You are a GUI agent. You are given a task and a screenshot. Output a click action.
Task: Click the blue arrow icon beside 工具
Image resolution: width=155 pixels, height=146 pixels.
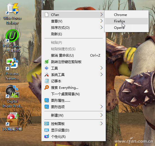pos(47,68)
